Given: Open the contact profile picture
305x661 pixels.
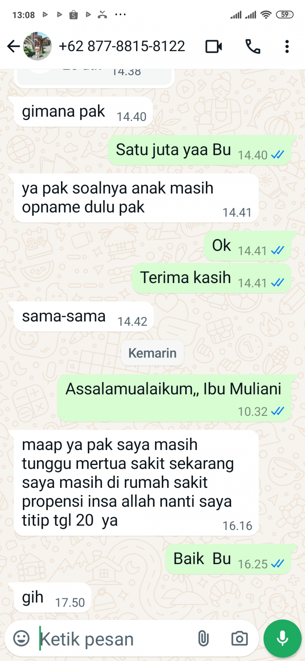Looking at the screenshot, I should [37, 46].
